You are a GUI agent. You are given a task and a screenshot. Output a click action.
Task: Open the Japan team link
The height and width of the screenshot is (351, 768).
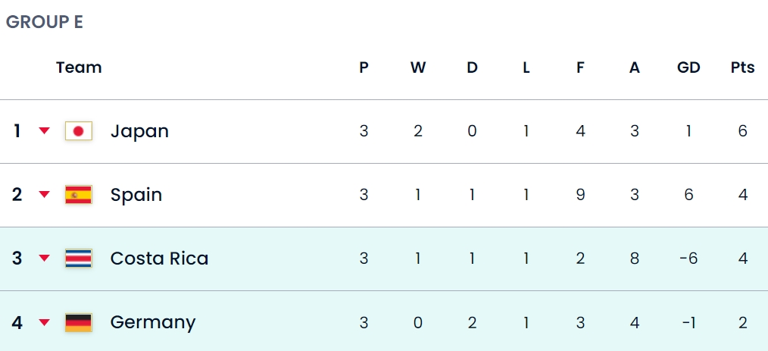pyautogui.click(x=139, y=131)
